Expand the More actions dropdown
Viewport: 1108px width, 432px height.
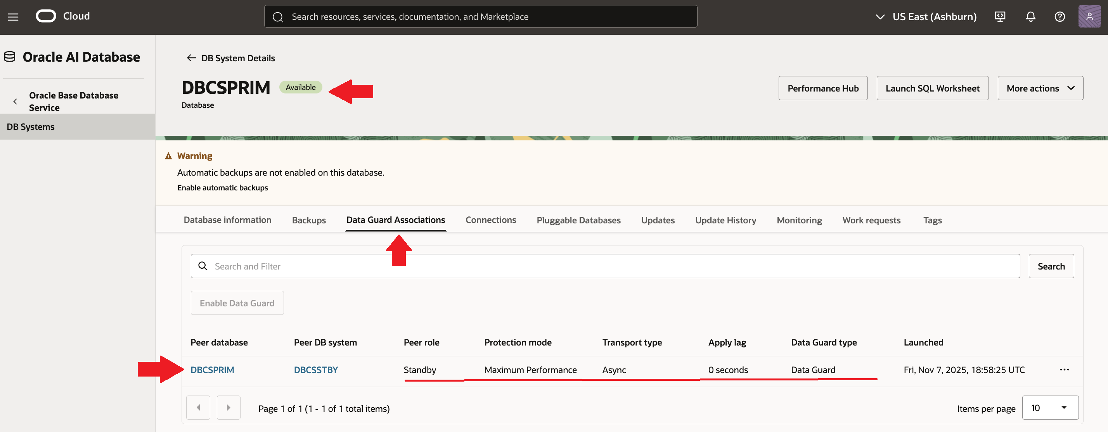(1040, 88)
